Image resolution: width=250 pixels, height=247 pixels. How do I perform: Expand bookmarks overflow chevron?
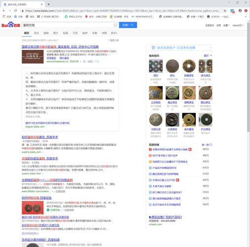[246, 17]
